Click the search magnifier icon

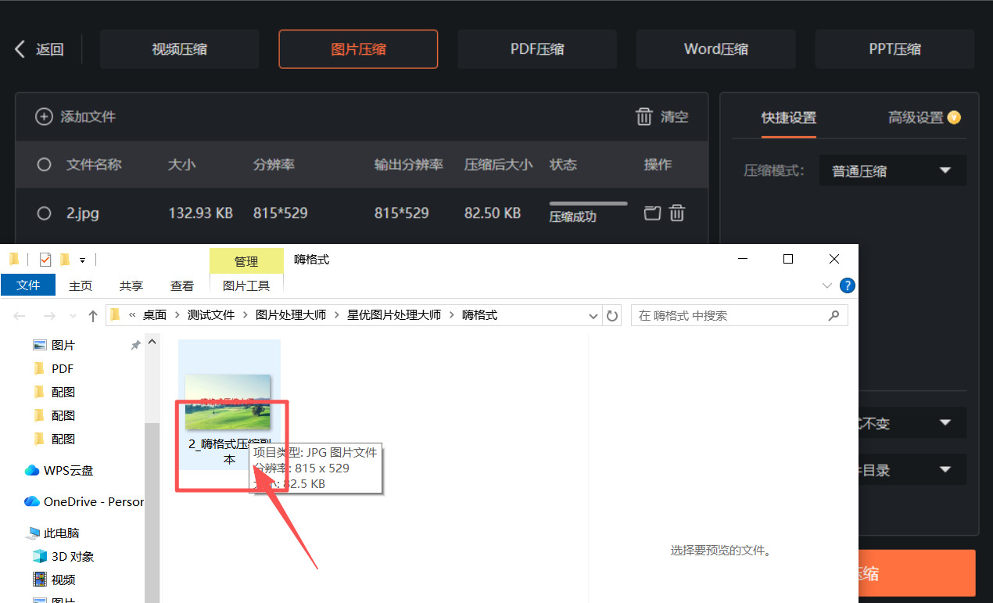833,316
